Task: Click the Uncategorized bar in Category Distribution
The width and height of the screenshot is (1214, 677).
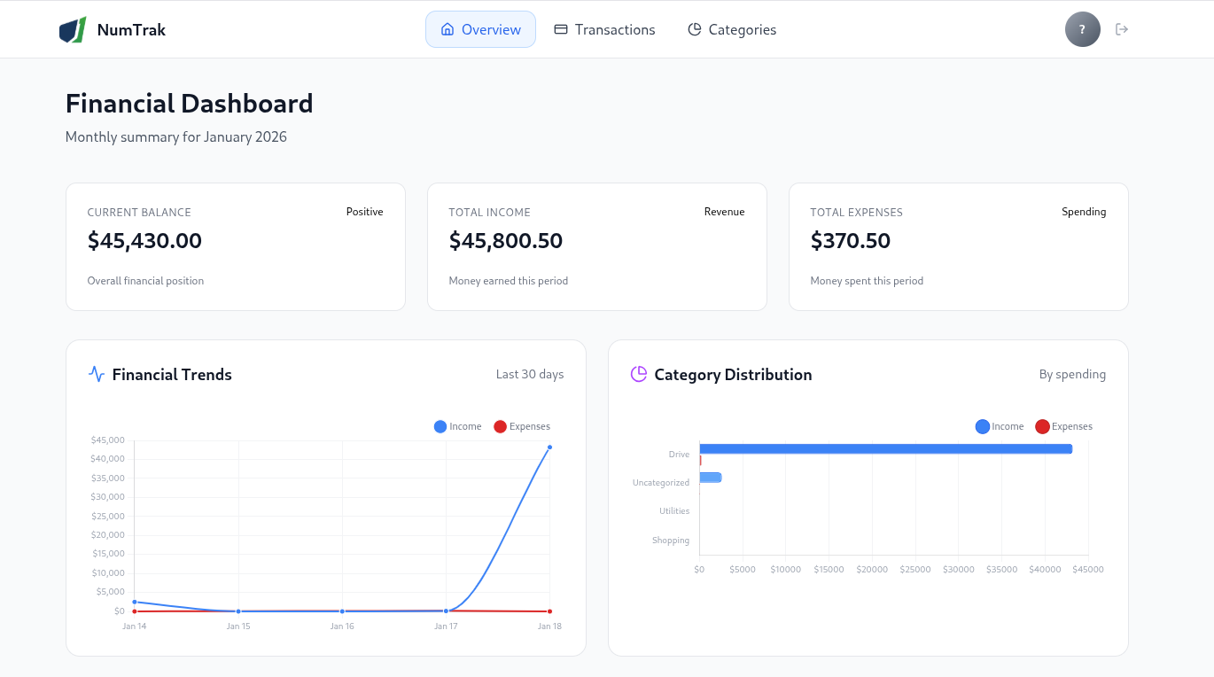Action: coord(711,477)
